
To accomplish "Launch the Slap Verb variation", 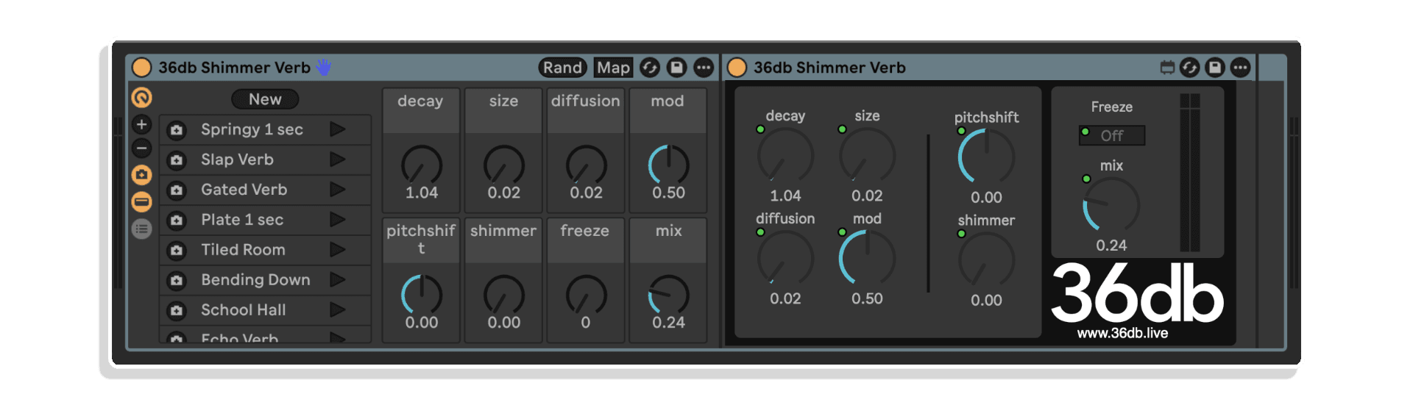I will point(338,160).
